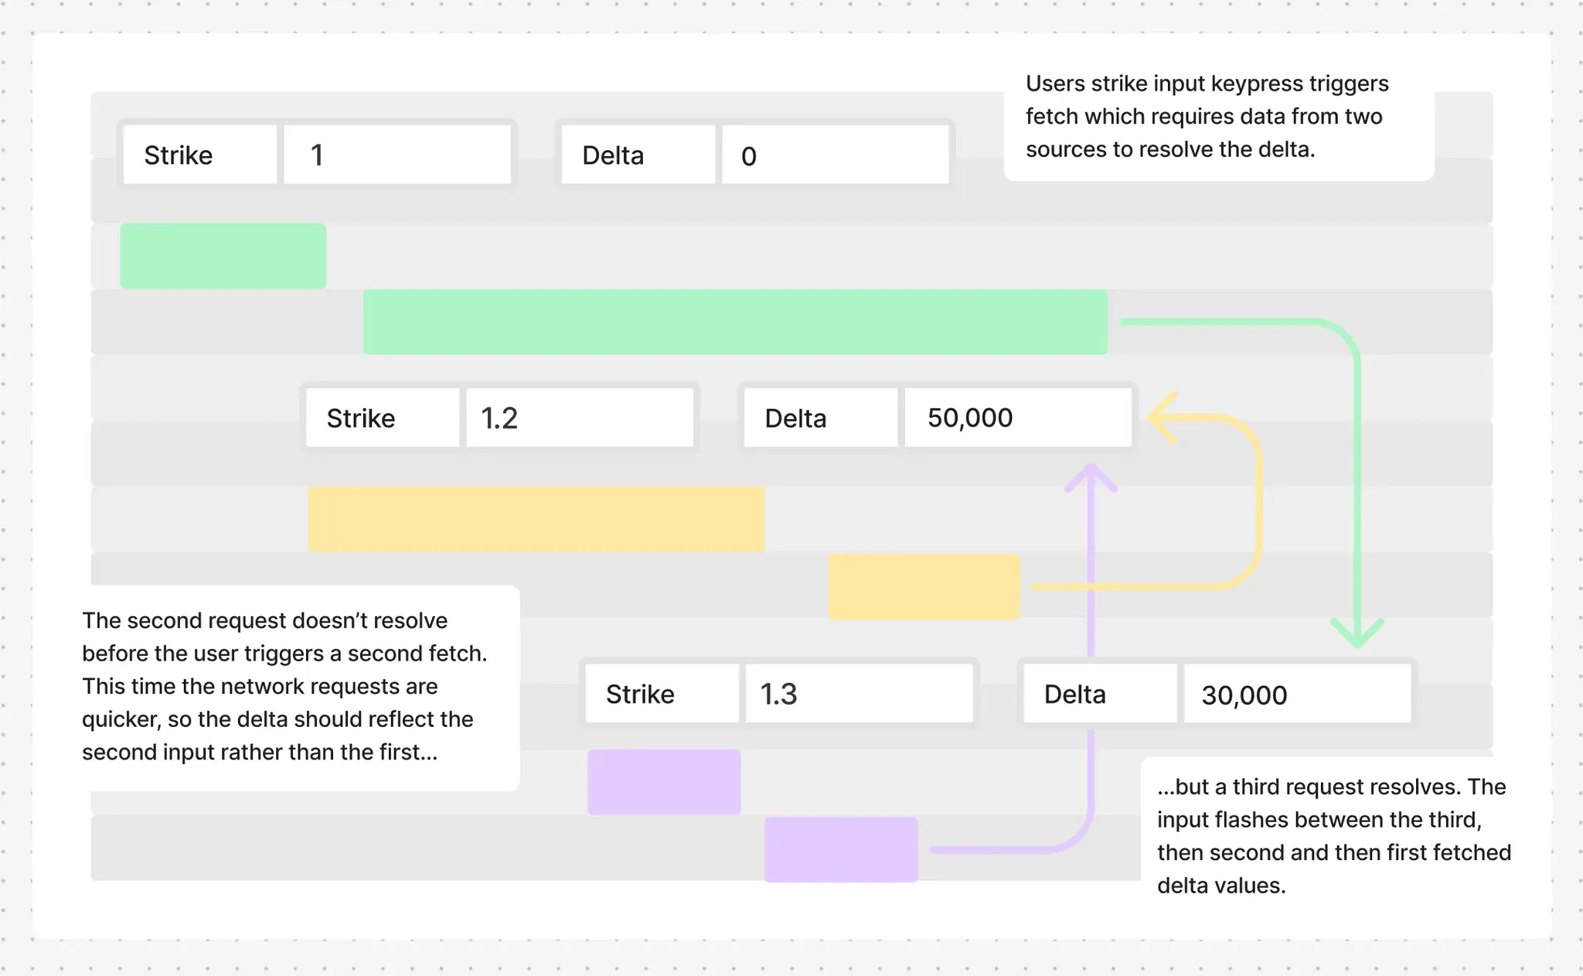This screenshot has height=976, width=1583.
Task: Select the Strike field with value 1.2
Action: click(579, 418)
